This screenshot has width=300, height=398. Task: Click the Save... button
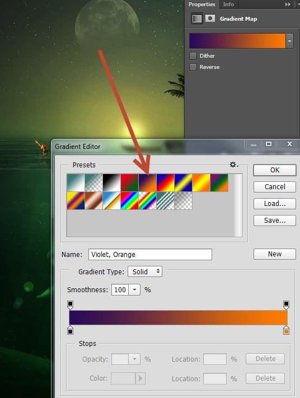click(x=275, y=221)
